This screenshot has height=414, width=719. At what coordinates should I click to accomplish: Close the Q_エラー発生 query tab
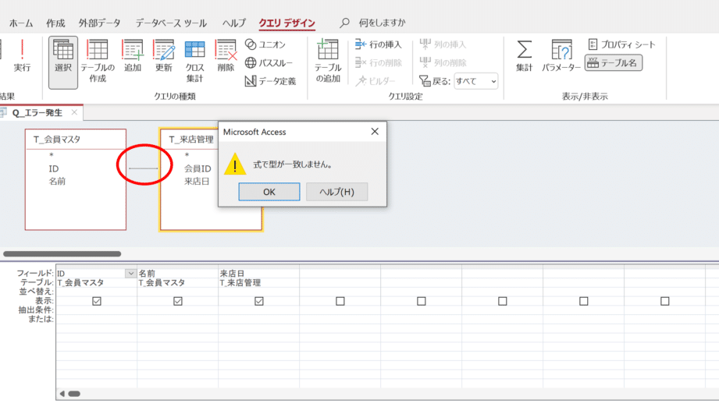pos(75,113)
